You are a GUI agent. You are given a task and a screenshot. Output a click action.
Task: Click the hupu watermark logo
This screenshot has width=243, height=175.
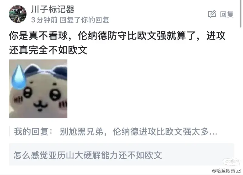231,162
